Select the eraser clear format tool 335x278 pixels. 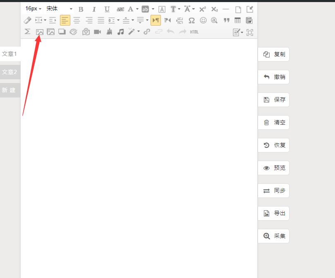27,21
